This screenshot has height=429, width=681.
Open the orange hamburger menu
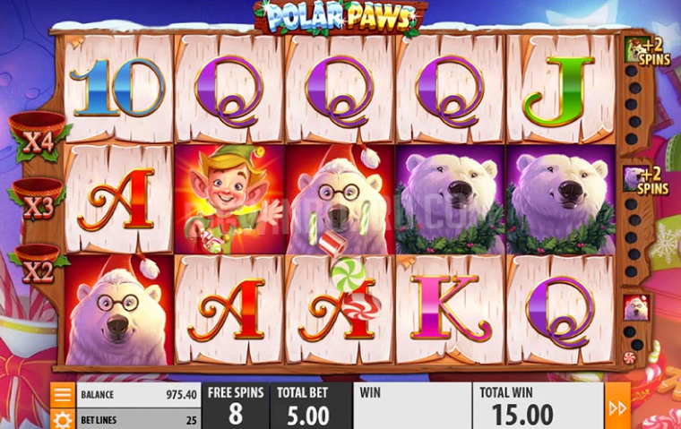click(x=63, y=395)
